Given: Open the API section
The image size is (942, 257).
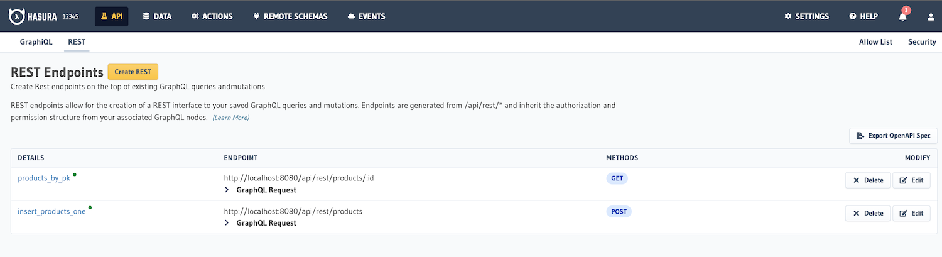Looking at the screenshot, I should pyautogui.click(x=111, y=16).
